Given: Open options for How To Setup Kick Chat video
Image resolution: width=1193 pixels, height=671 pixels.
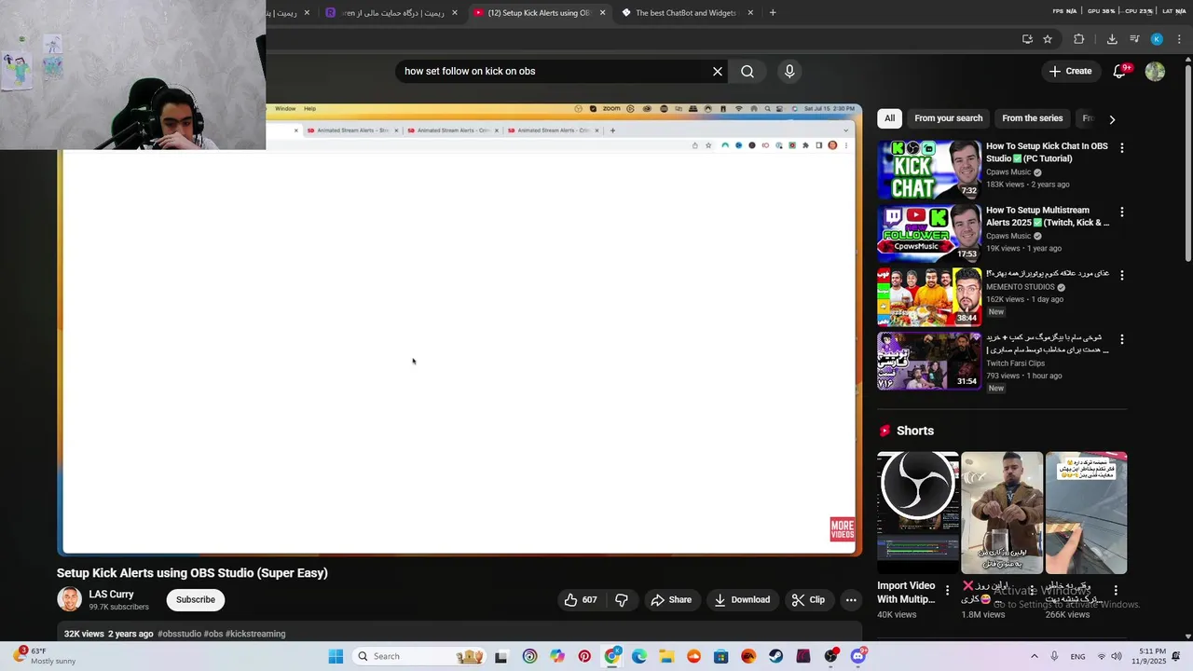Looking at the screenshot, I should click(1121, 148).
